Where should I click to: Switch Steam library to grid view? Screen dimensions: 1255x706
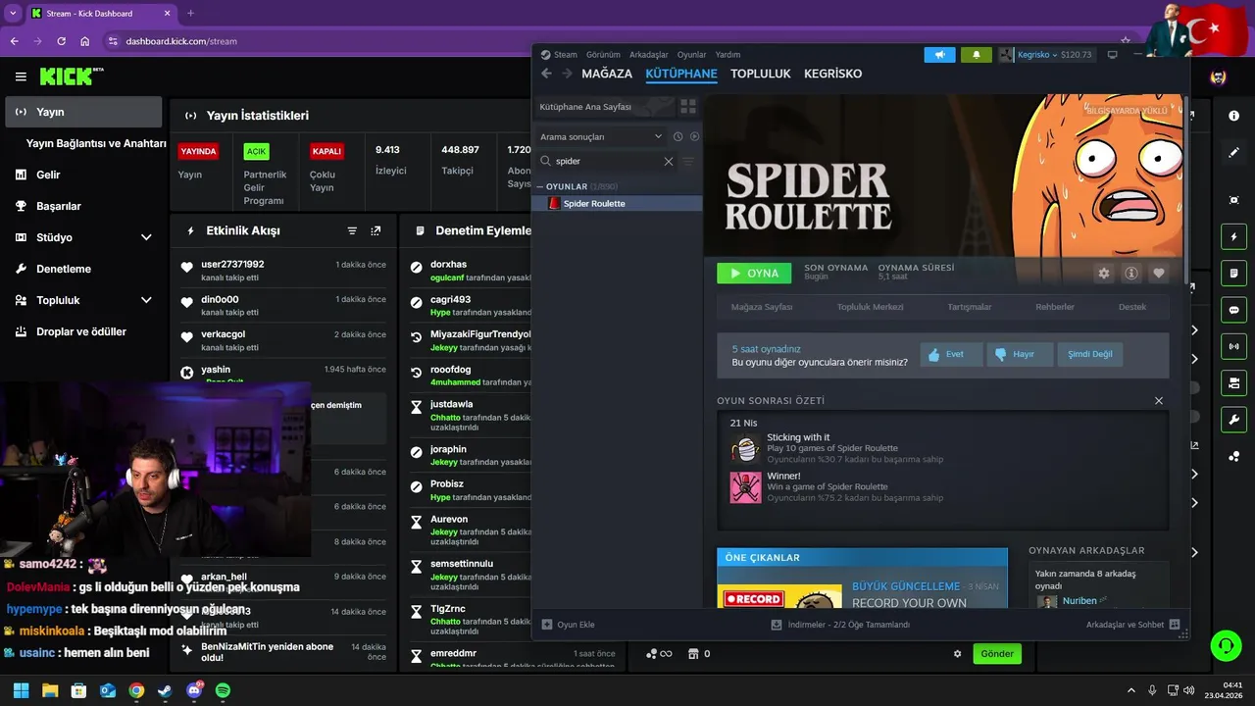click(688, 106)
